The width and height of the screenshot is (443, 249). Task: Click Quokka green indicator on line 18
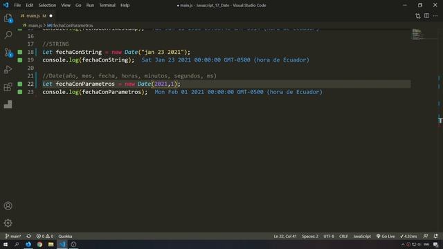click(x=20, y=52)
